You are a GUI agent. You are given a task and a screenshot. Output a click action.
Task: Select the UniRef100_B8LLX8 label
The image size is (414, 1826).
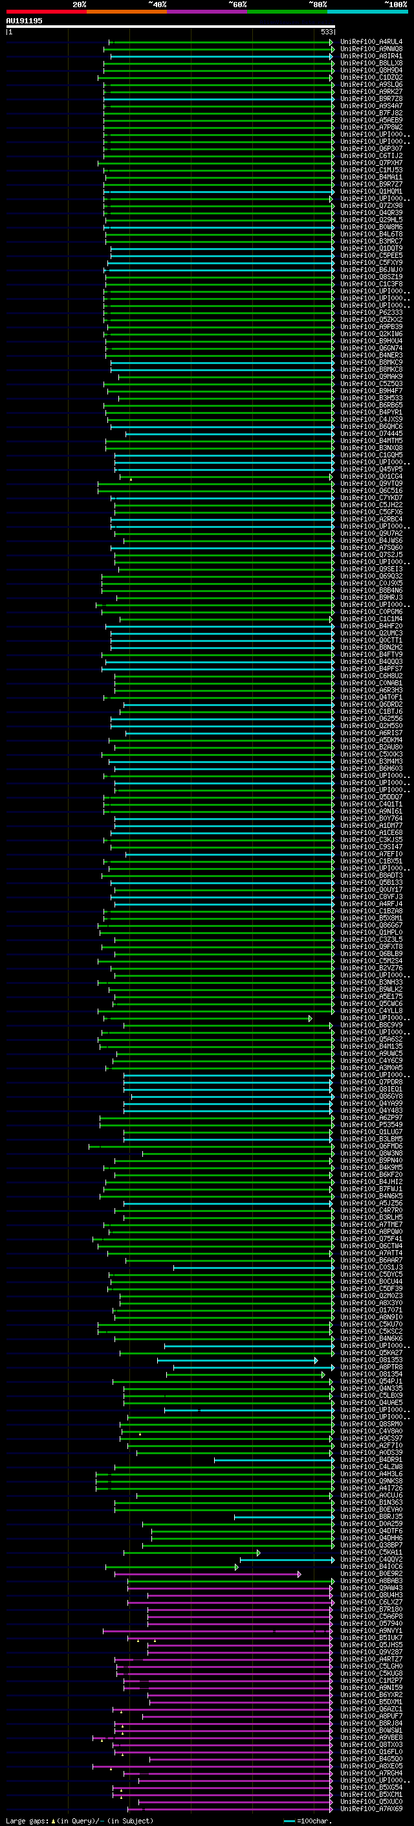(371, 63)
